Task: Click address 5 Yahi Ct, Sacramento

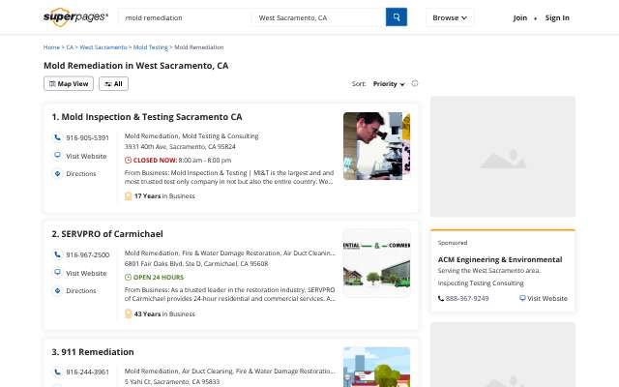Action: tap(172, 381)
